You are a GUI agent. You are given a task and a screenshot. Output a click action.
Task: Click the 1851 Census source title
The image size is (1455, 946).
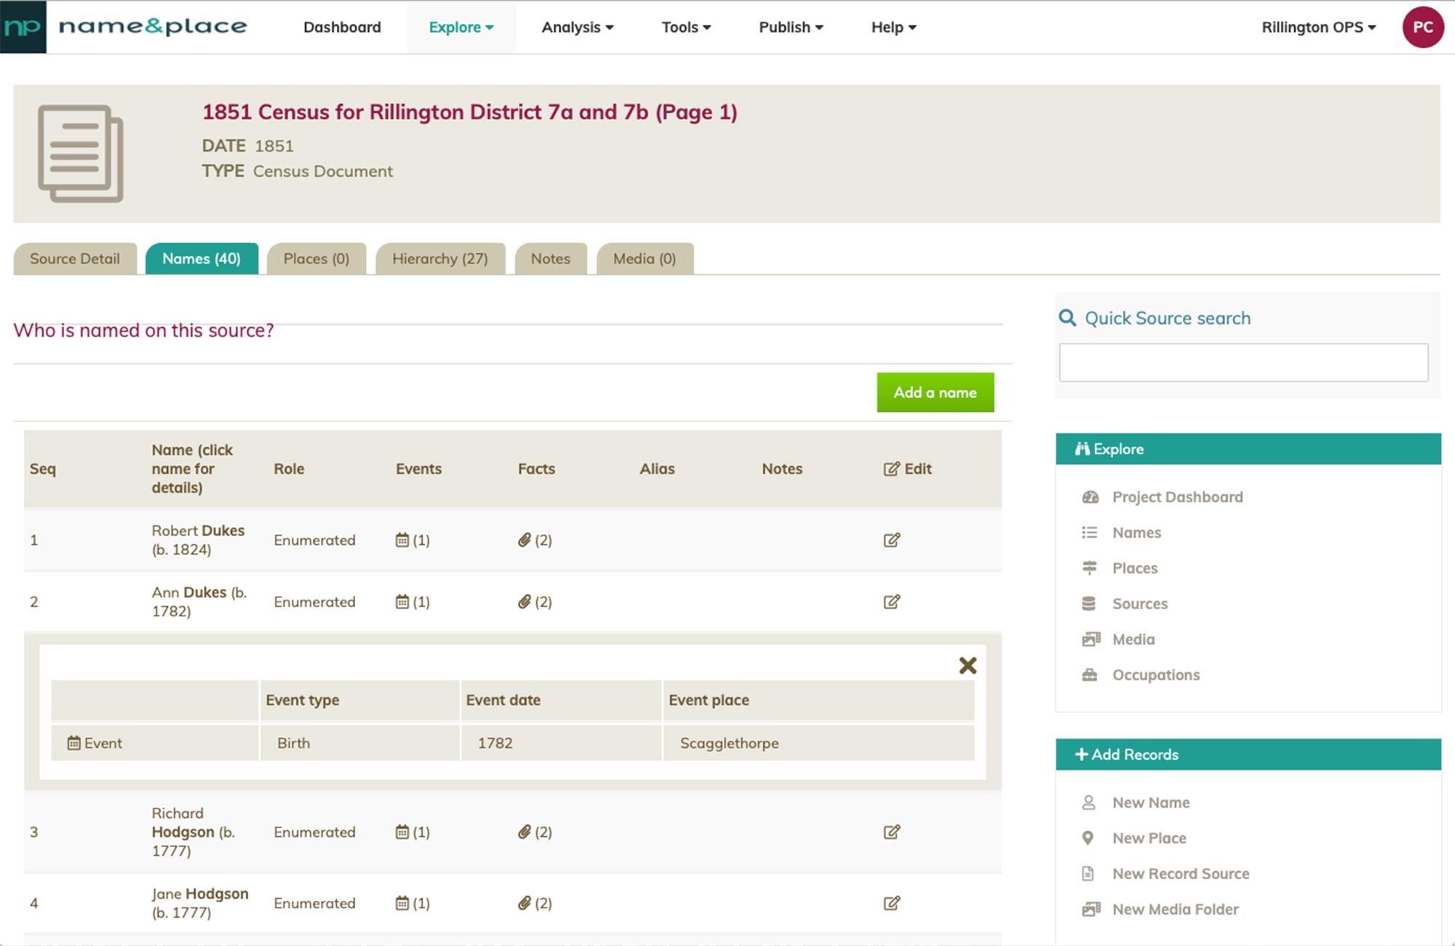[x=469, y=112]
